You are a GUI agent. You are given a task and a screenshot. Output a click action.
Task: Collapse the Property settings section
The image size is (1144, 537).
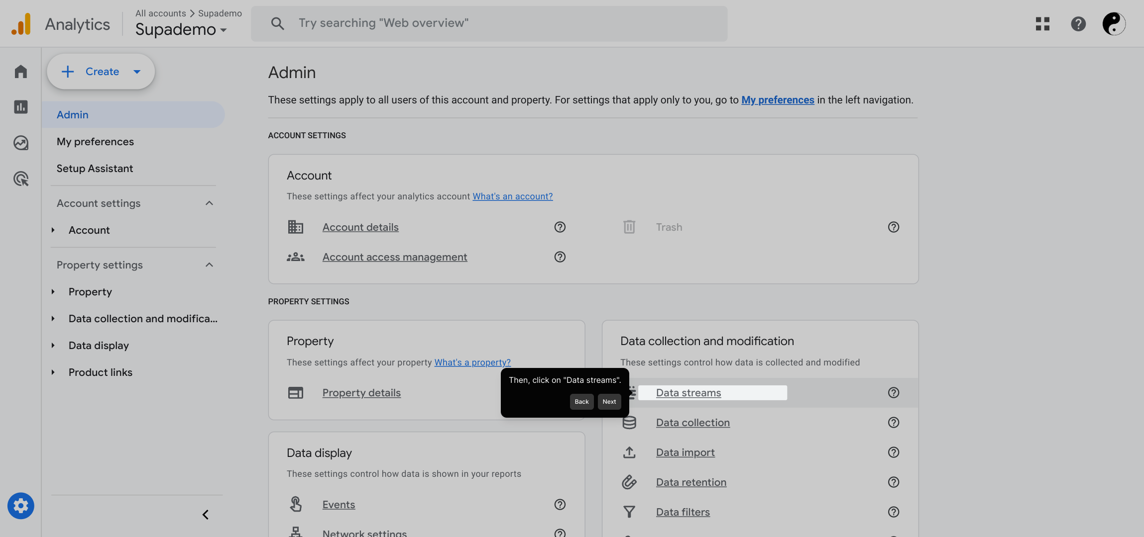(209, 265)
